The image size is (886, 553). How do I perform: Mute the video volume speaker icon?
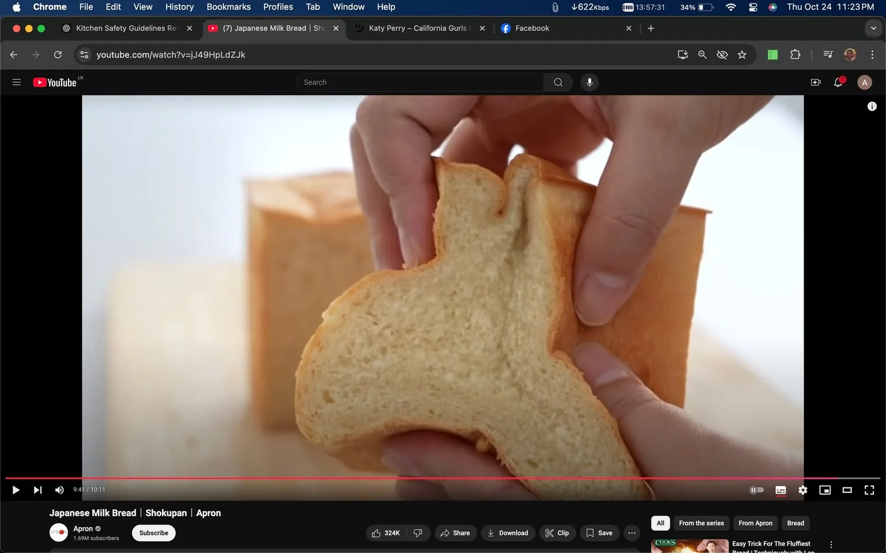(x=59, y=490)
